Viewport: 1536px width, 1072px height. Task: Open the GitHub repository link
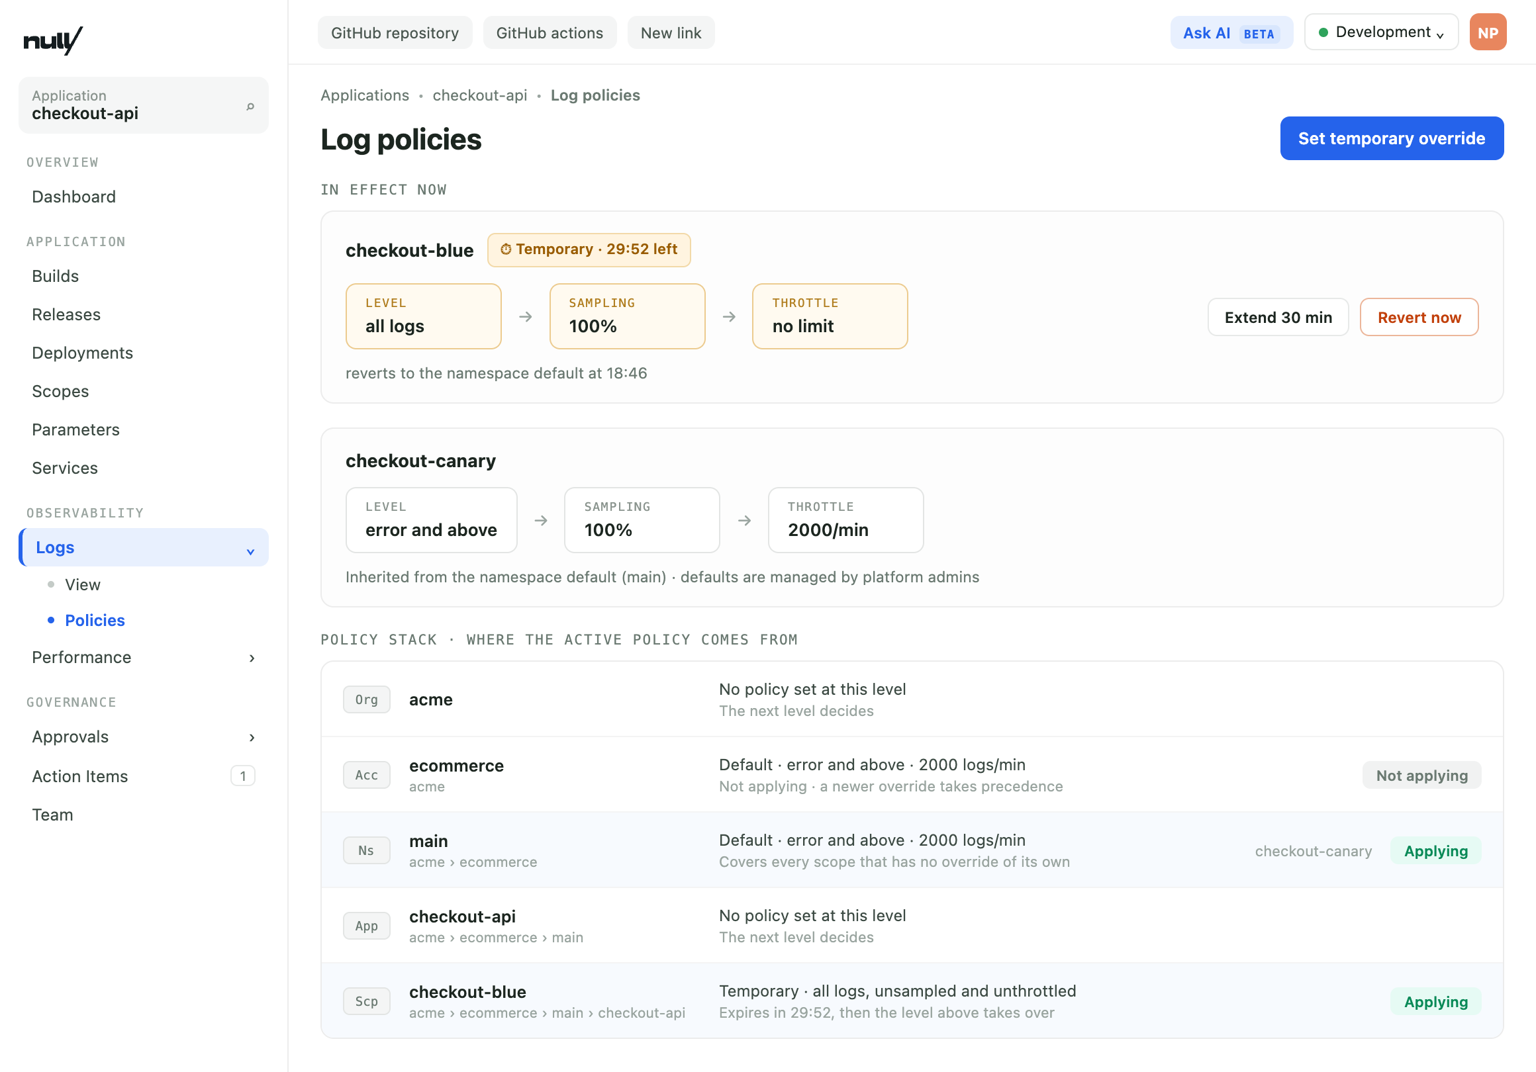point(395,33)
